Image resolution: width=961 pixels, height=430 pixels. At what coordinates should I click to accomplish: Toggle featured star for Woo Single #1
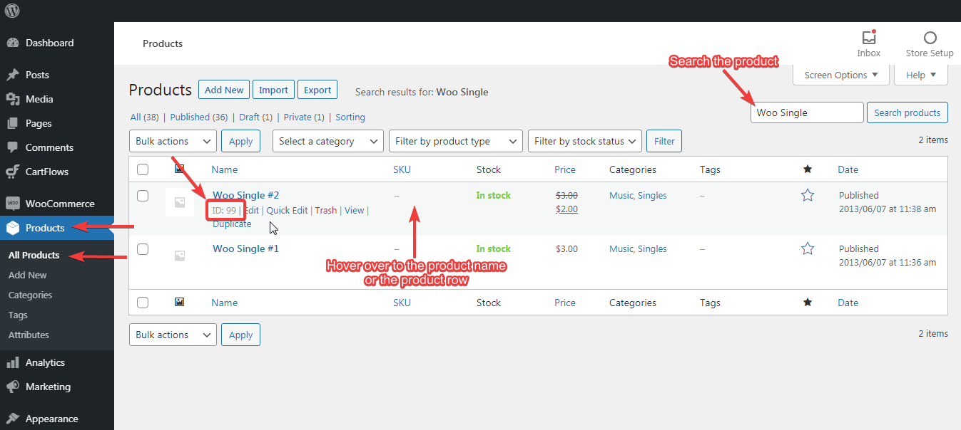coord(808,248)
